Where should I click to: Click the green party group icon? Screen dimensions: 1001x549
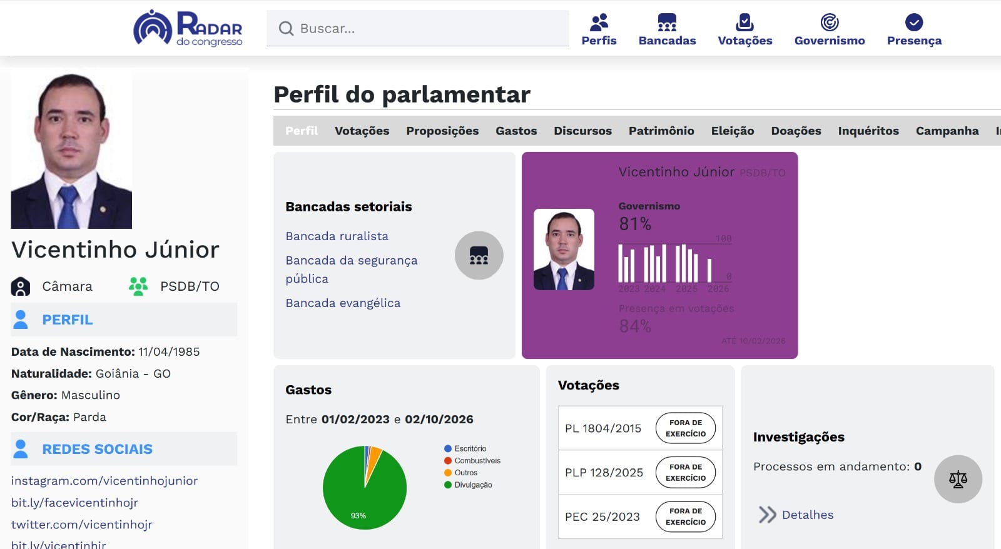tap(138, 286)
